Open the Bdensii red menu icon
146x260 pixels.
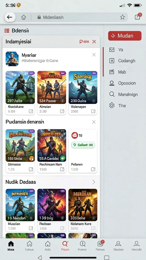(7, 30)
